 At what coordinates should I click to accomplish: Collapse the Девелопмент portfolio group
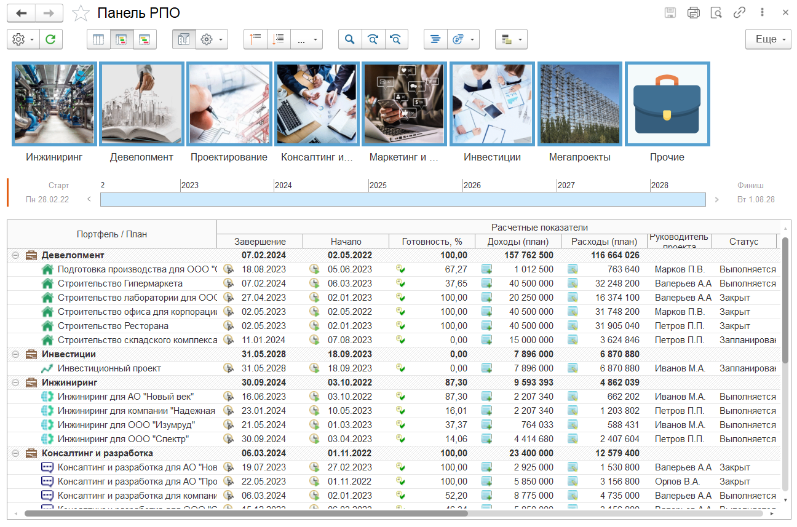point(15,255)
